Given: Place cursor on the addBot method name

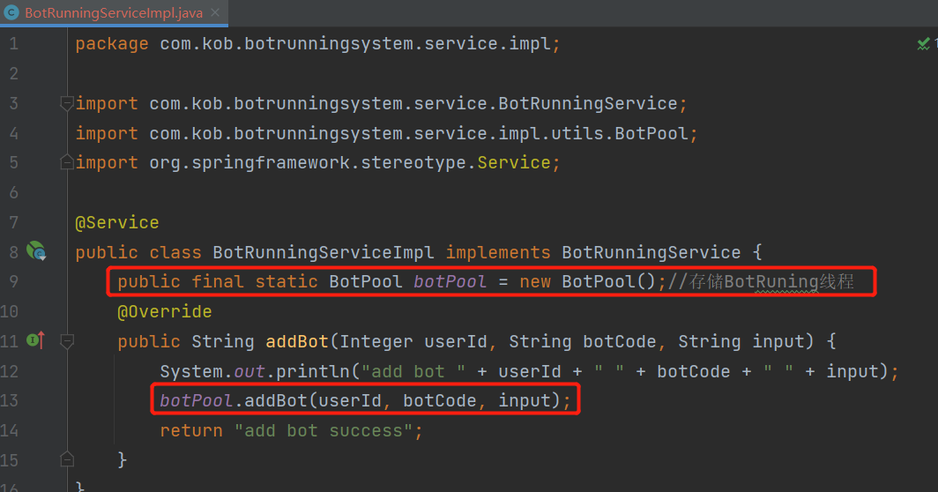Looking at the screenshot, I should (x=297, y=341).
